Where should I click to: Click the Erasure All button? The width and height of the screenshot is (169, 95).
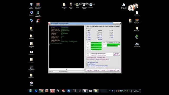coord(96,70)
